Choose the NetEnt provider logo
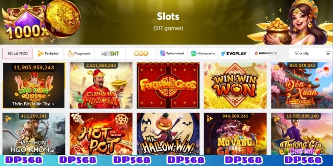This screenshot has width=333, height=166. [110, 54]
